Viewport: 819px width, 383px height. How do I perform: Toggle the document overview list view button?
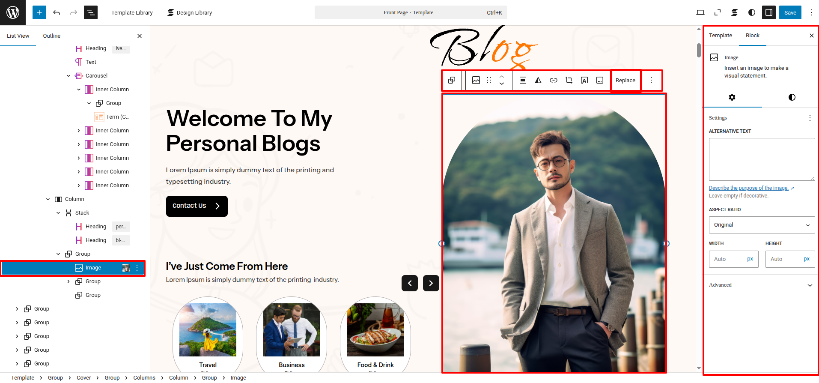tap(91, 12)
